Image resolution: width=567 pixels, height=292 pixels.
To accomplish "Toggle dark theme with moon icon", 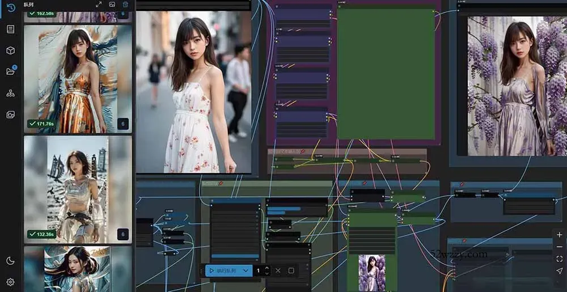I will (x=10, y=261).
